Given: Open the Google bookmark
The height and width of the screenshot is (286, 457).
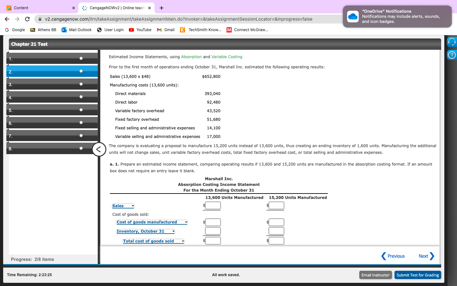Looking at the screenshot, I should 15,30.
